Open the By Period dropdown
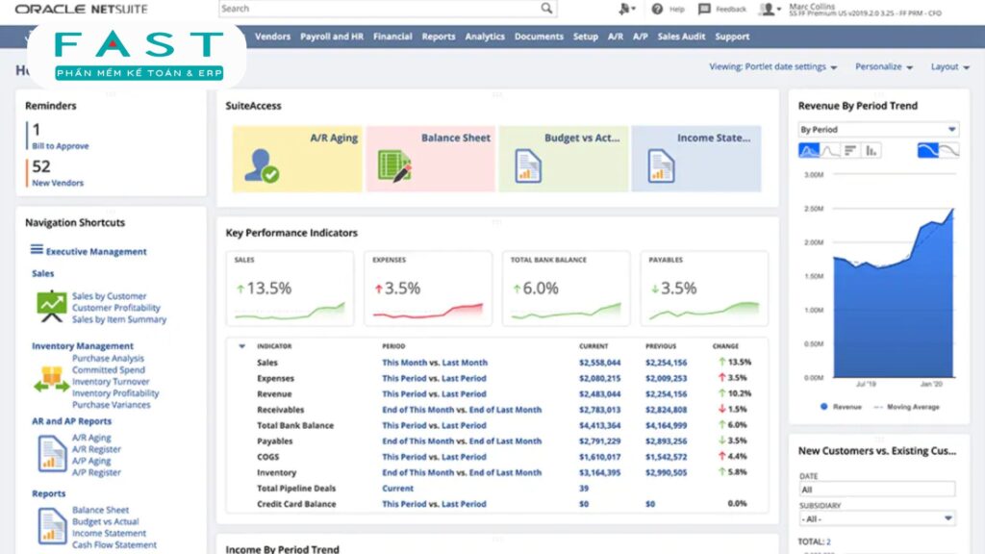Viewport: 985px width, 554px height. point(877,130)
